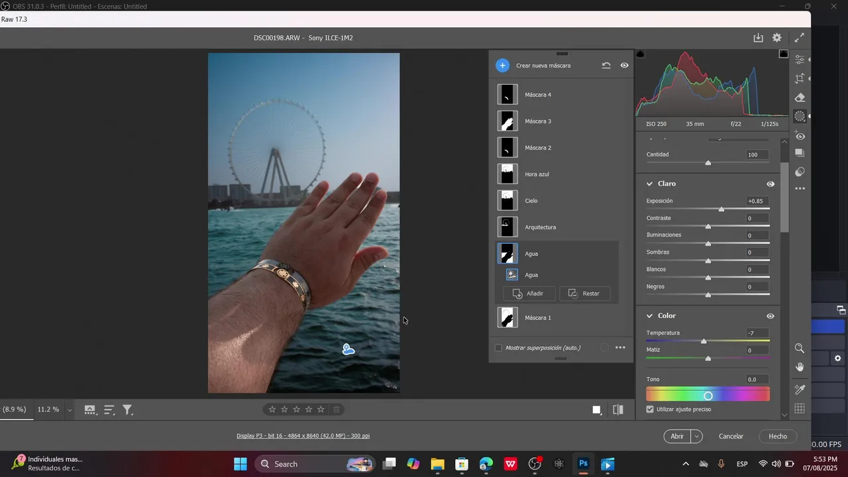Click the 11.2 % zoom value
This screenshot has width=848, height=477.
pyautogui.click(x=48, y=409)
